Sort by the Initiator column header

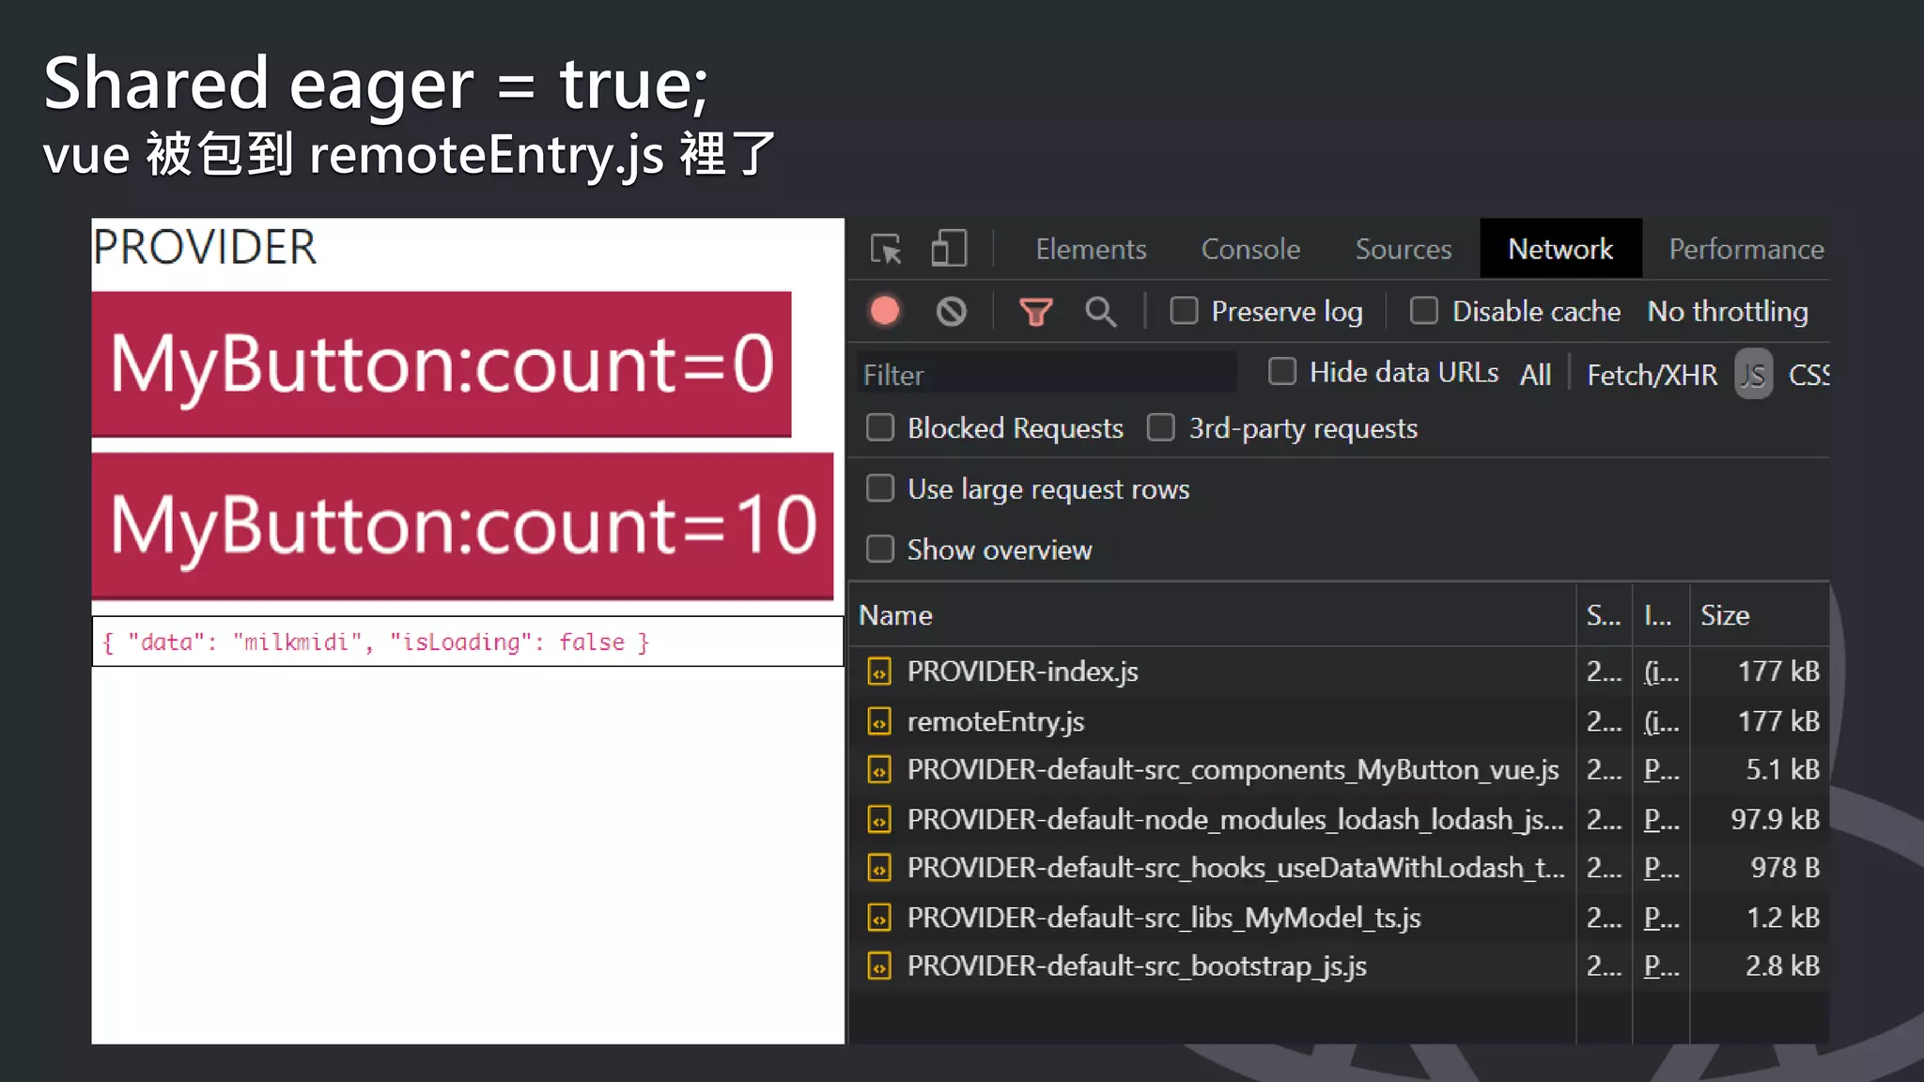[x=1661, y=615]
